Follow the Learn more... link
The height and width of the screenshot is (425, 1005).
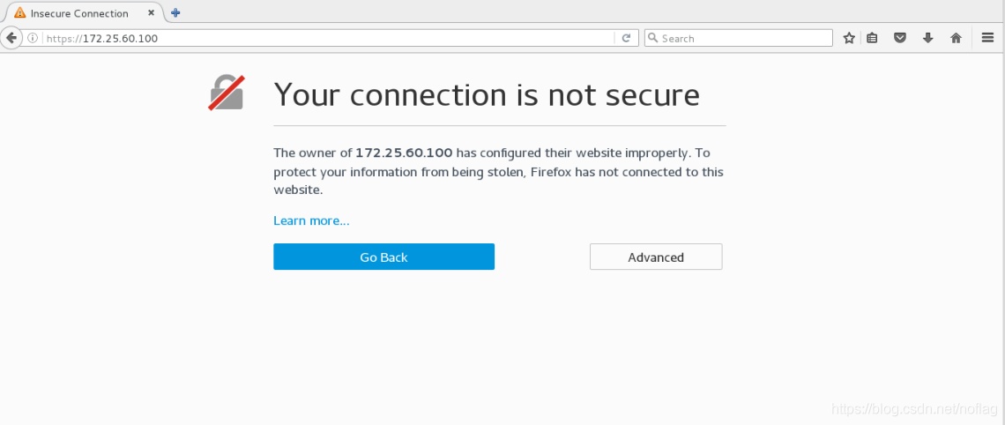311,220
